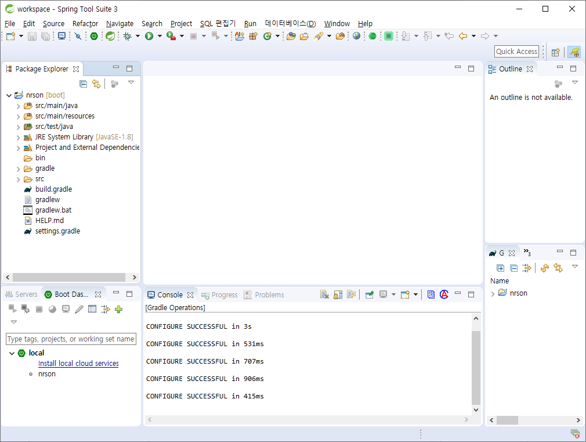Select the Spring perspective leaf icon
This screenshot has width=586, height=442.
pos(574,52)
